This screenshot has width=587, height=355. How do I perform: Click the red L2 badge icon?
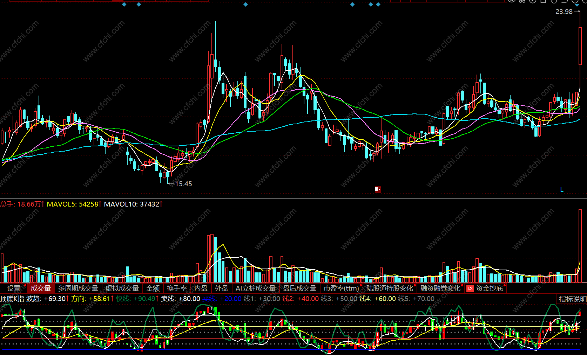click(x=470, y=288)
